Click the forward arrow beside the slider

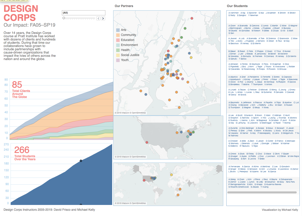(103, 18)
